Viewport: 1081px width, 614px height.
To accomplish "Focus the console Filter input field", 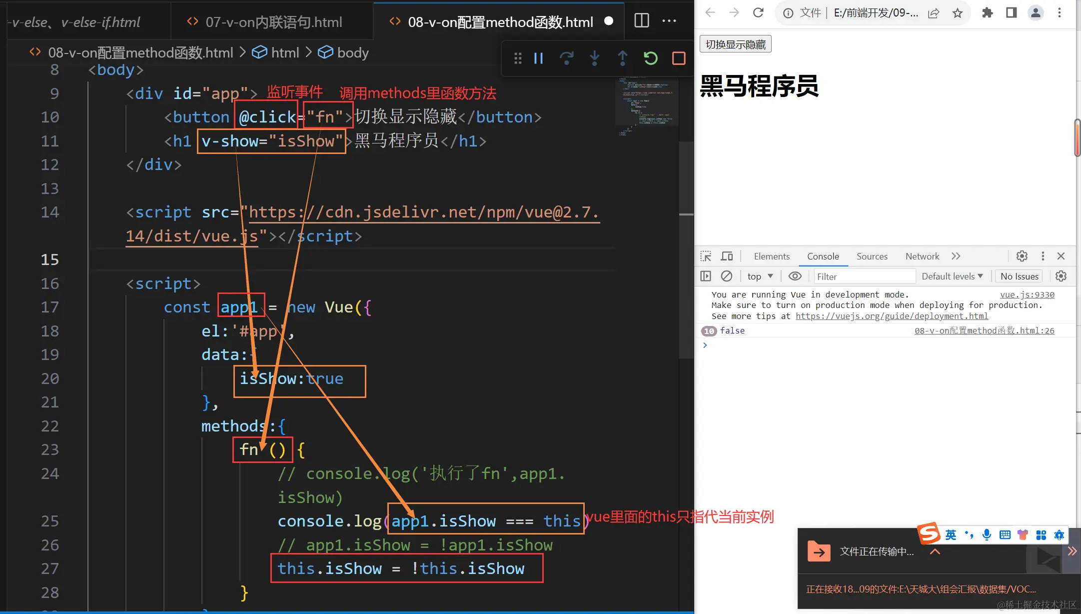I will click(864, 276).
